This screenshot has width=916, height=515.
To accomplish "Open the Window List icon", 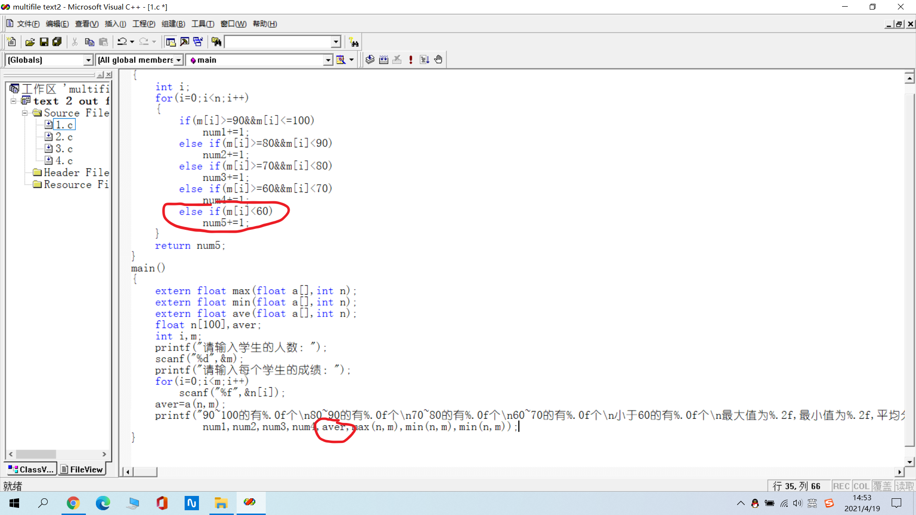I will 198,42.
